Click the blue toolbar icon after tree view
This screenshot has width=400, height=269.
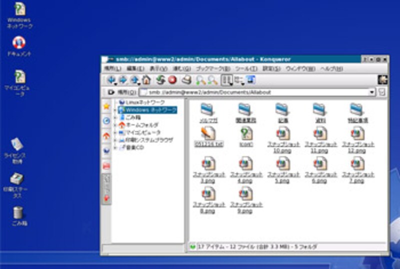[251, 80]
